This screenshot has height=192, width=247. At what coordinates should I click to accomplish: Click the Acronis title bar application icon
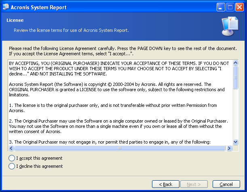pyautogui.click(x=6, y=7)
